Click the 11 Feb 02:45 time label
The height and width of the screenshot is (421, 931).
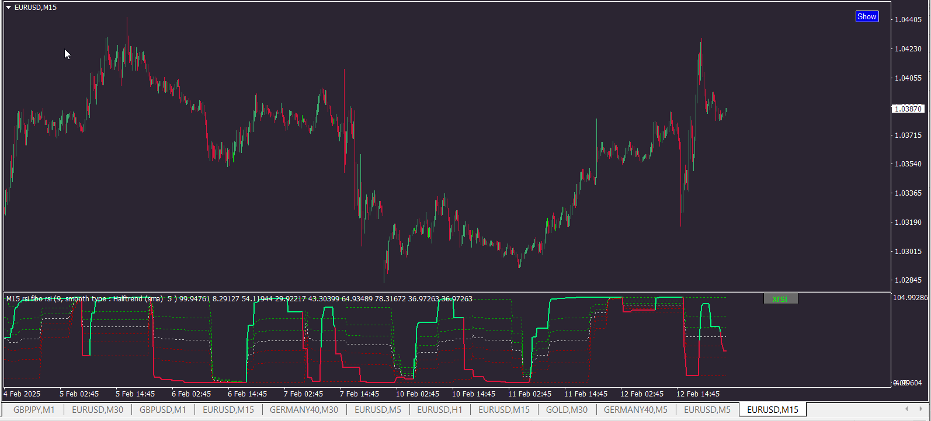[530, 394]
